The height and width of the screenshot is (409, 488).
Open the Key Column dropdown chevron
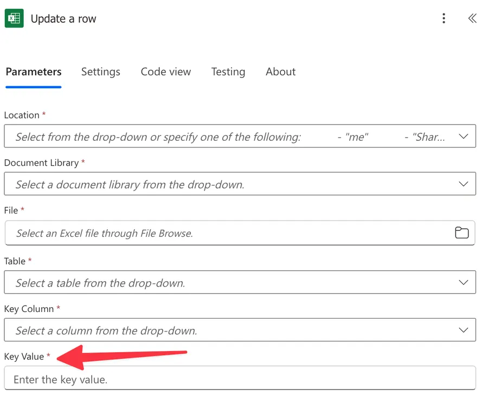point(464,330)
